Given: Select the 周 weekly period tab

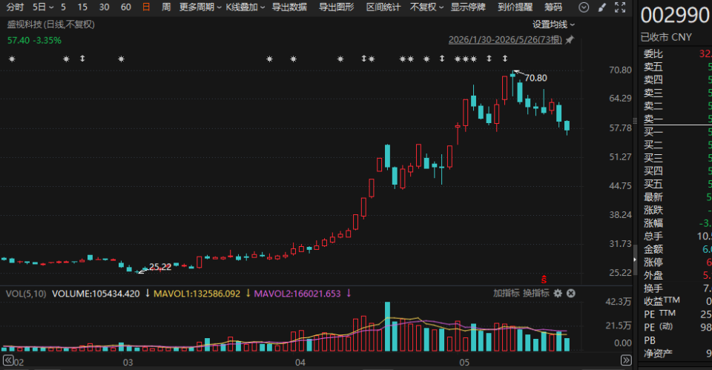Looking at the screenshot, I should click(x=166, y=7).
